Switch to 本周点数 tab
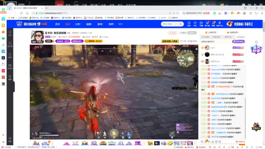265x149 pixels. pyautogui.click(x=216, y=37)
